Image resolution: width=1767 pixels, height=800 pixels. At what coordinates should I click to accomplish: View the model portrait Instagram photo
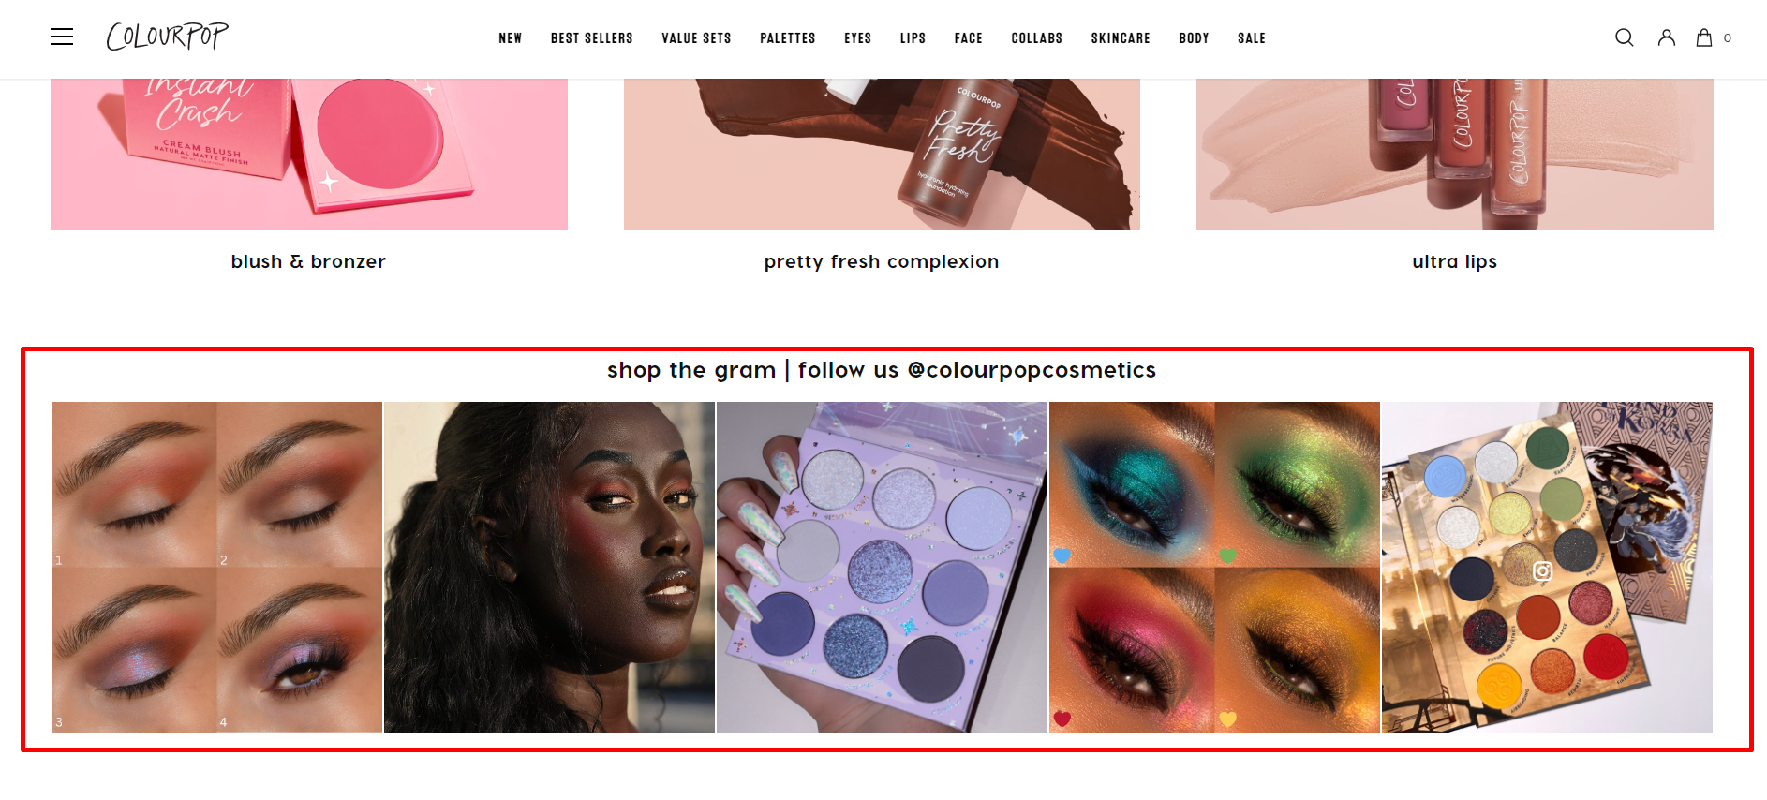(549, 567)
